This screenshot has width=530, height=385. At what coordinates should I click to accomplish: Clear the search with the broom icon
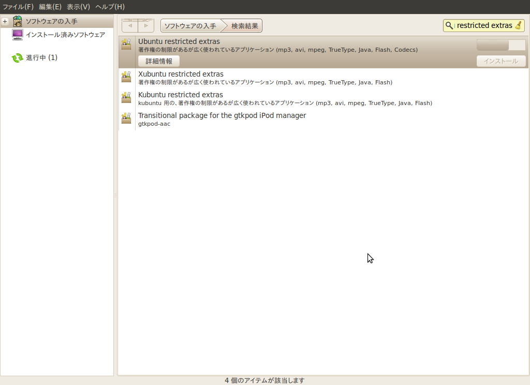coord(519,25)
